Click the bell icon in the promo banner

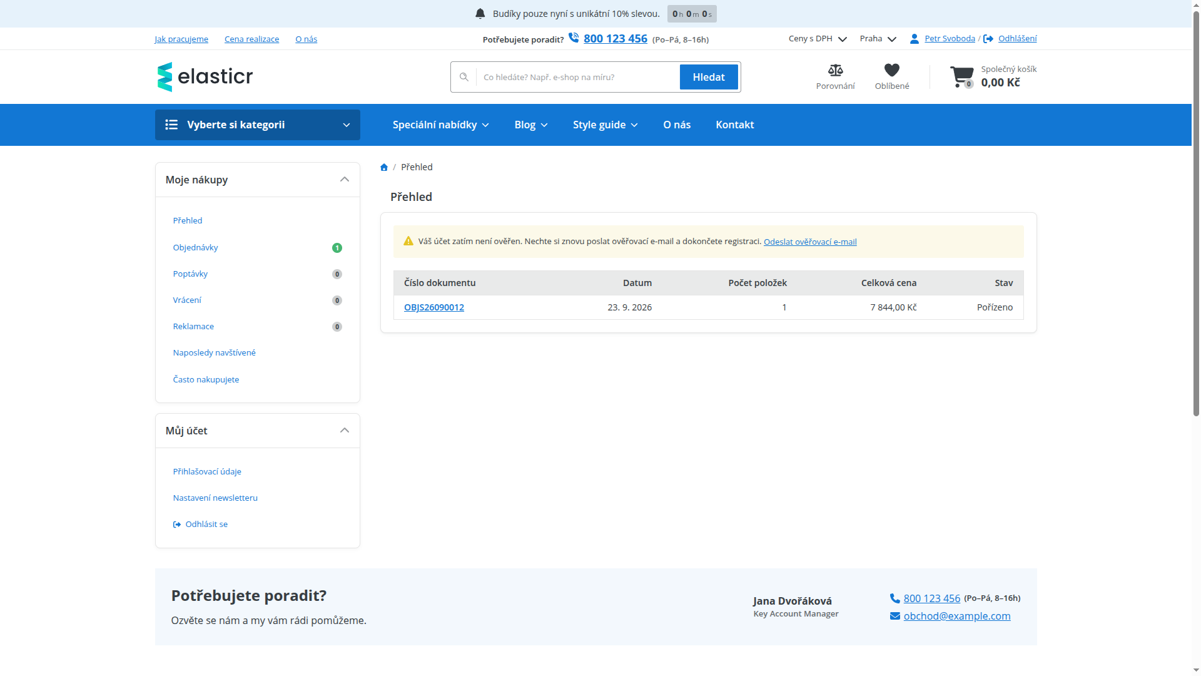(x=480, y=14)
